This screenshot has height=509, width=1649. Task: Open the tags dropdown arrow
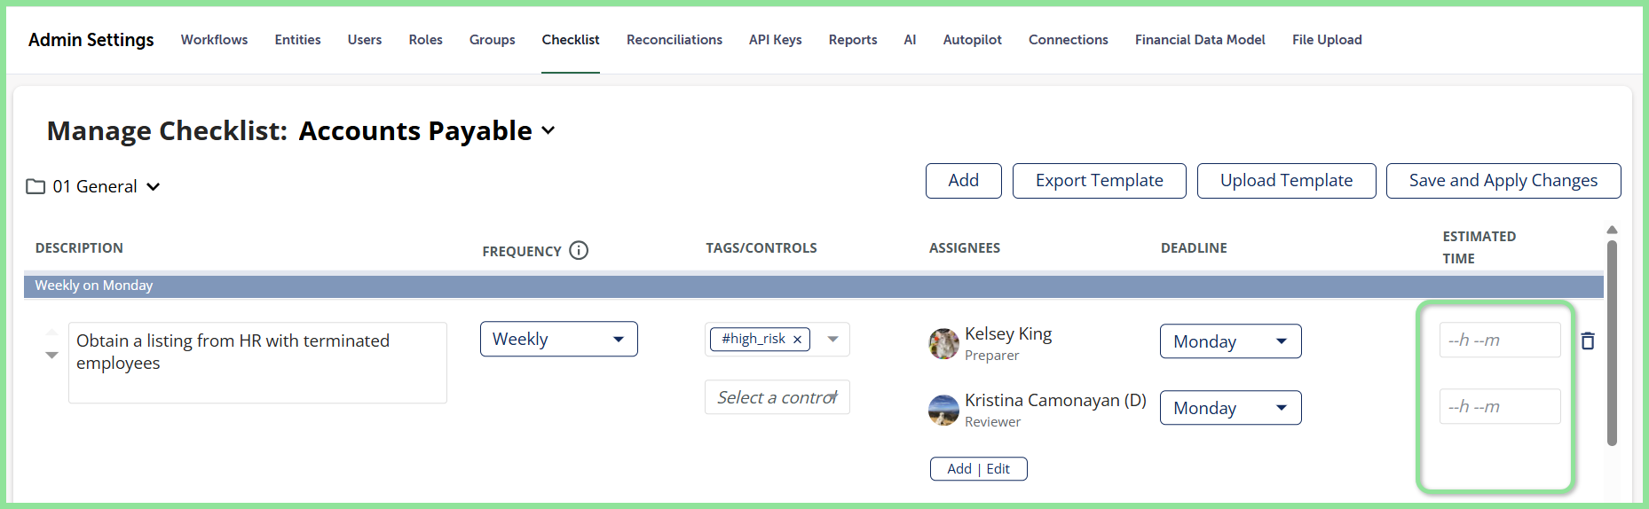point(832,339)
